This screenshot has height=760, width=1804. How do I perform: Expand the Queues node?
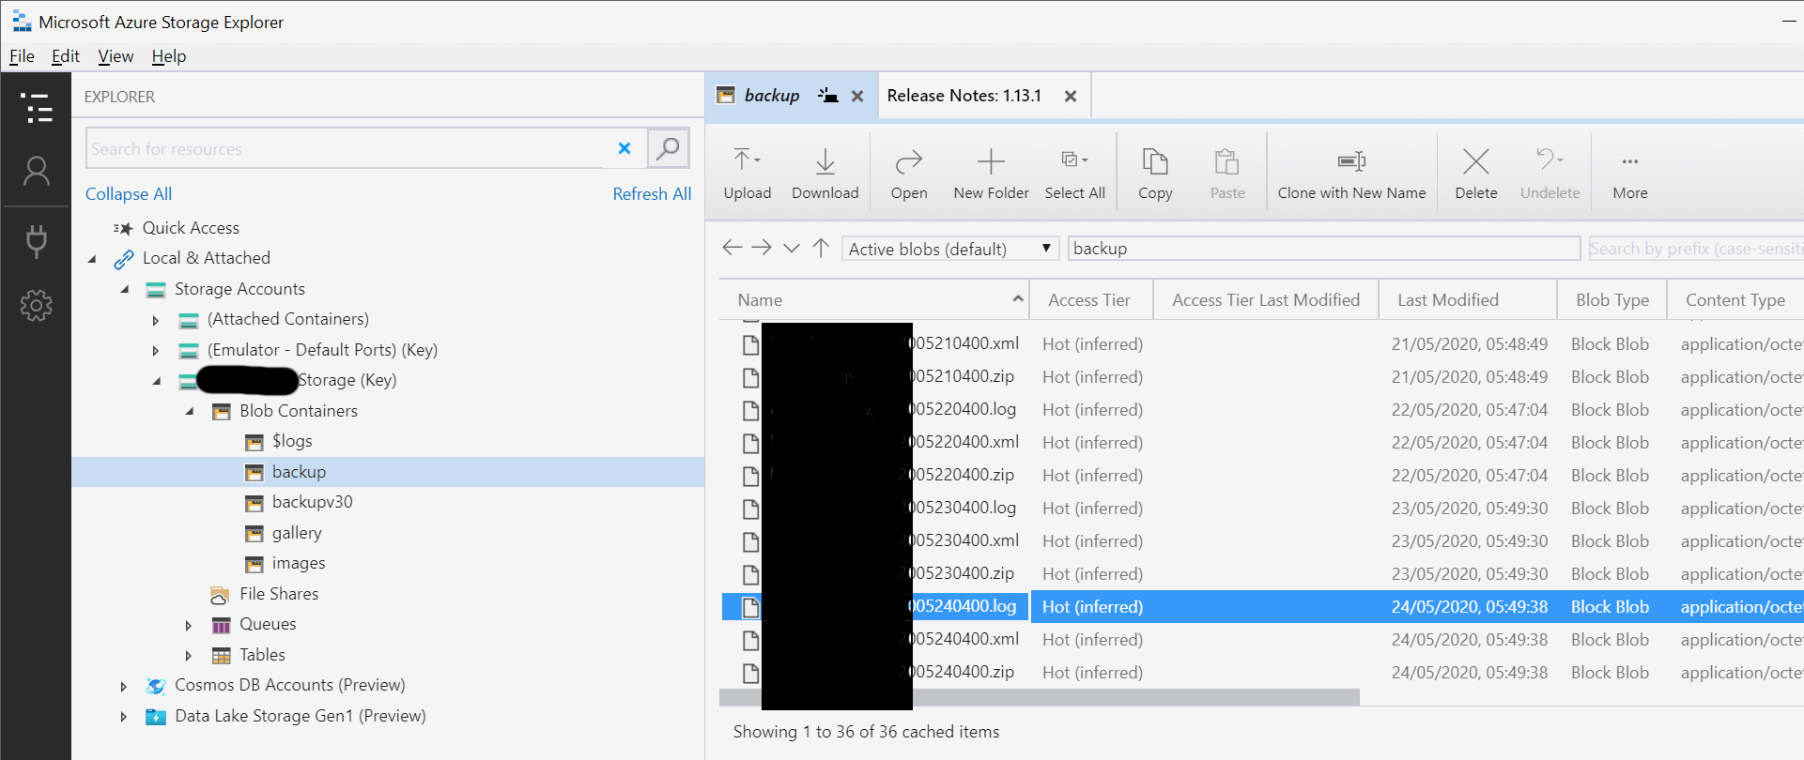189,626
